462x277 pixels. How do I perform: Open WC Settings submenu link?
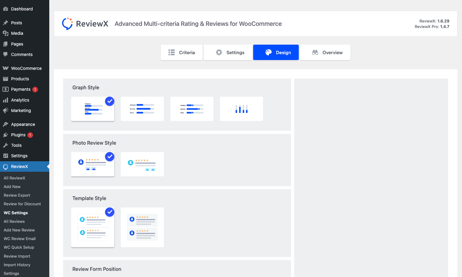coord(16,213)
